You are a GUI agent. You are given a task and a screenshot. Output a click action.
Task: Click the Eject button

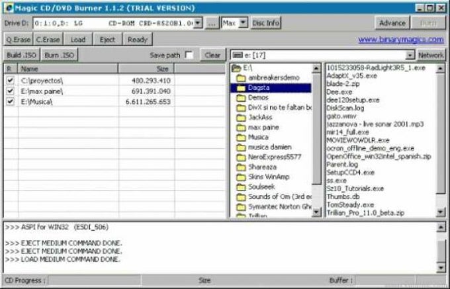tap(107, 40)
